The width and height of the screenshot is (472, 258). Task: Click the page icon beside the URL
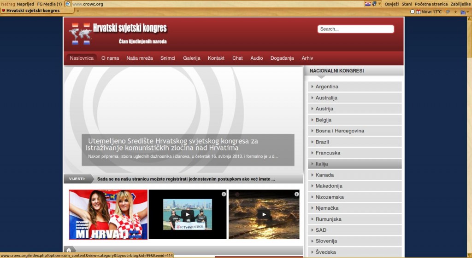click(68, 4)
